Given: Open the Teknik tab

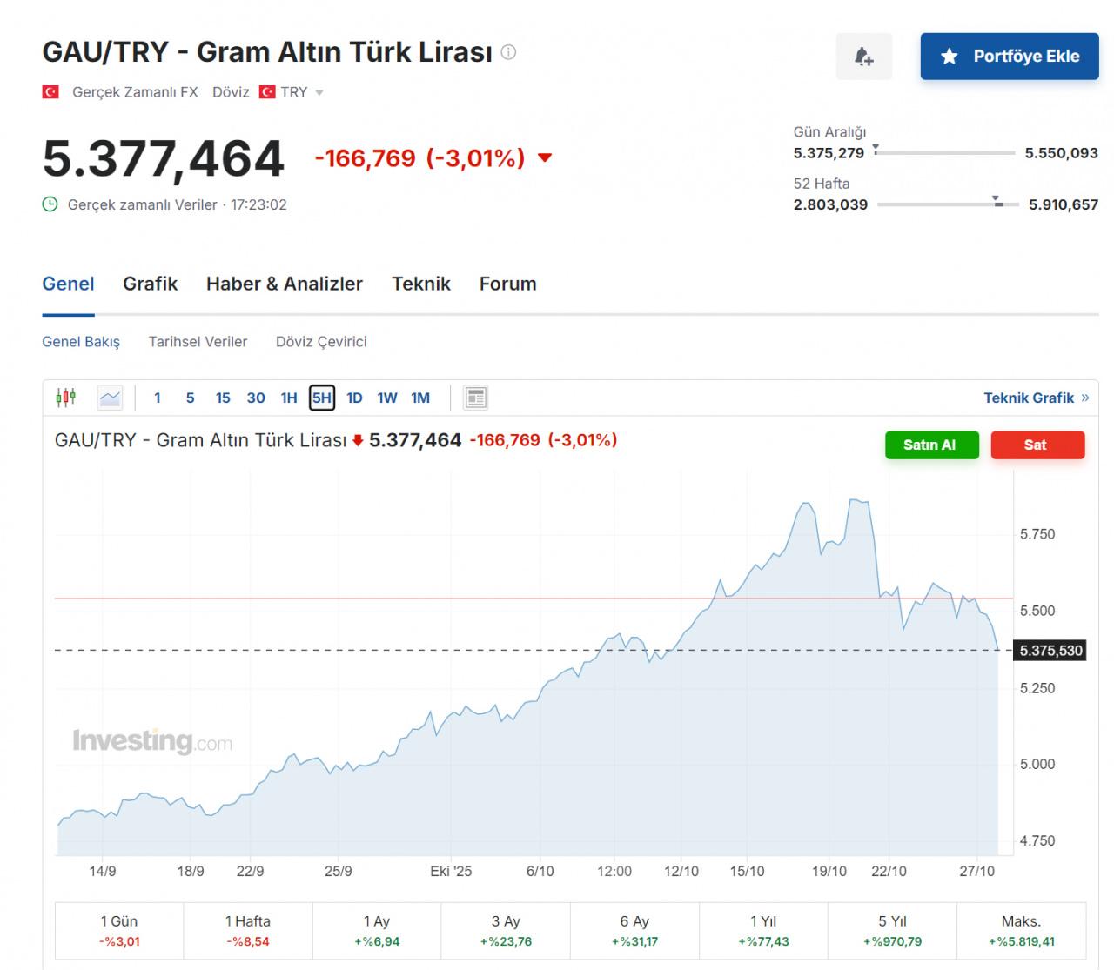Looking at the screenshot, I should pyautogui.click(x=421, y=284).
